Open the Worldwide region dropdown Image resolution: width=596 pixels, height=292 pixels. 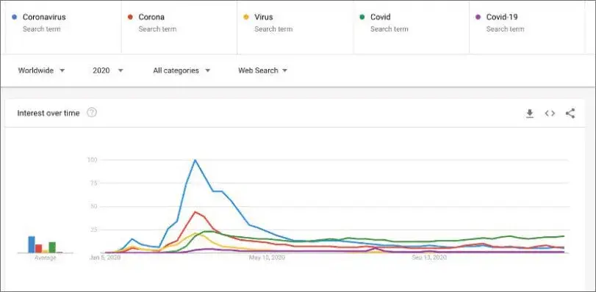(41, 70)
